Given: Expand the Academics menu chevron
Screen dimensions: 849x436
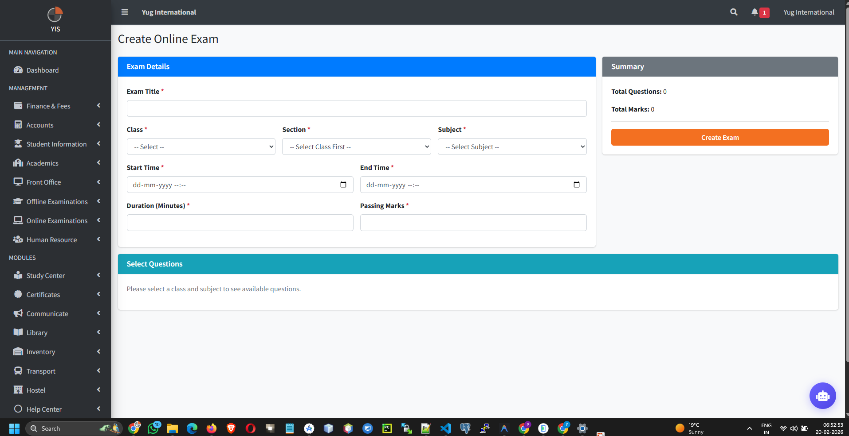Looking at the screenshot, I should 98,163.
